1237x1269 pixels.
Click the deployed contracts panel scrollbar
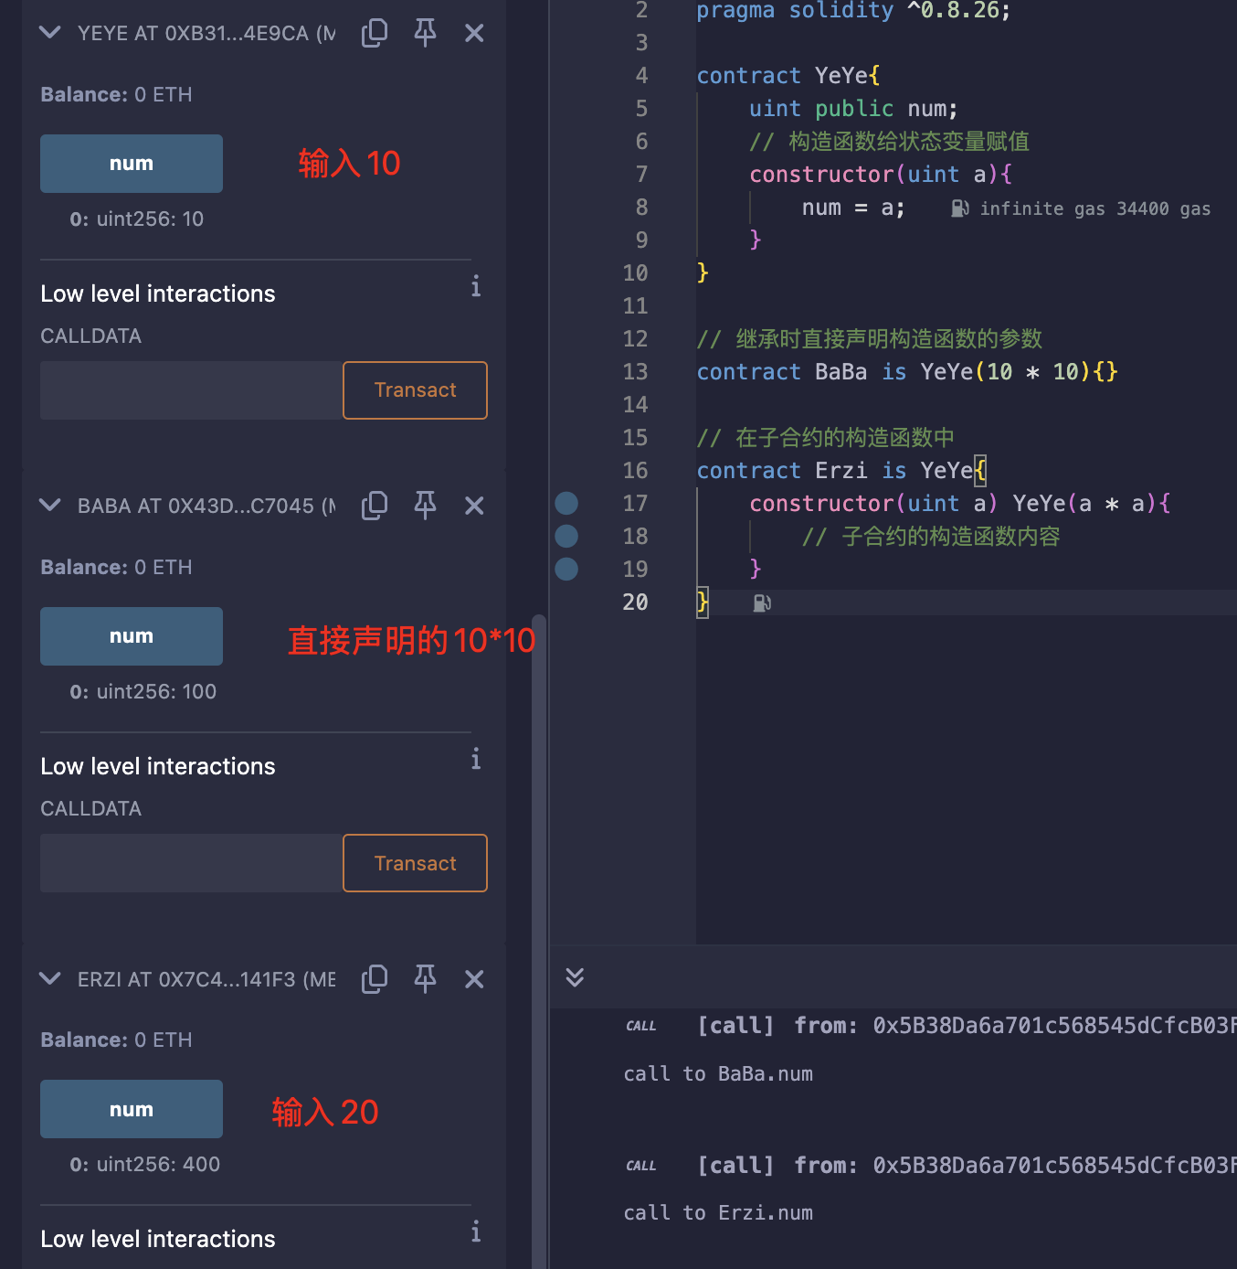point(539,942)
